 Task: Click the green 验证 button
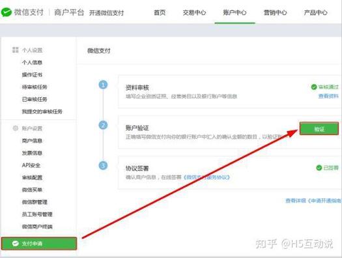[319, 128]
